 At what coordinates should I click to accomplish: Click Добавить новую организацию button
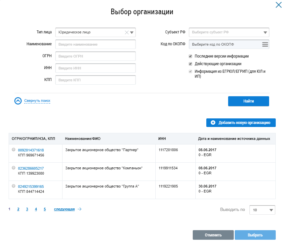(x=241, y=123)
